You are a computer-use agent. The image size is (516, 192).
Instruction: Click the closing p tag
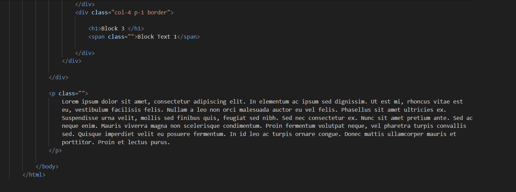55,150
